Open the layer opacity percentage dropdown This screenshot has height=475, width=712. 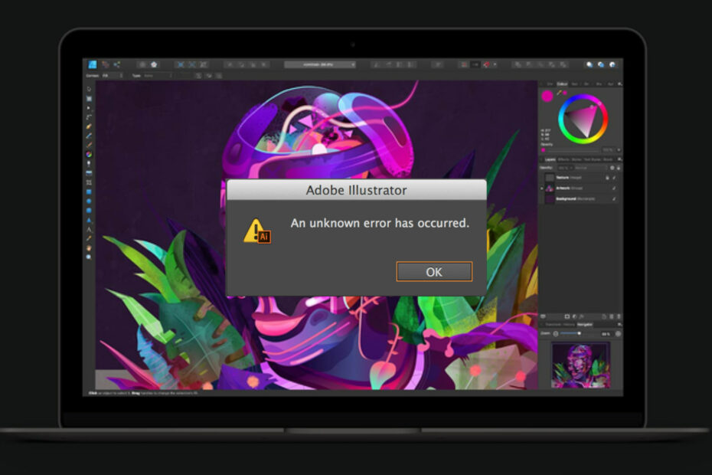565,168
